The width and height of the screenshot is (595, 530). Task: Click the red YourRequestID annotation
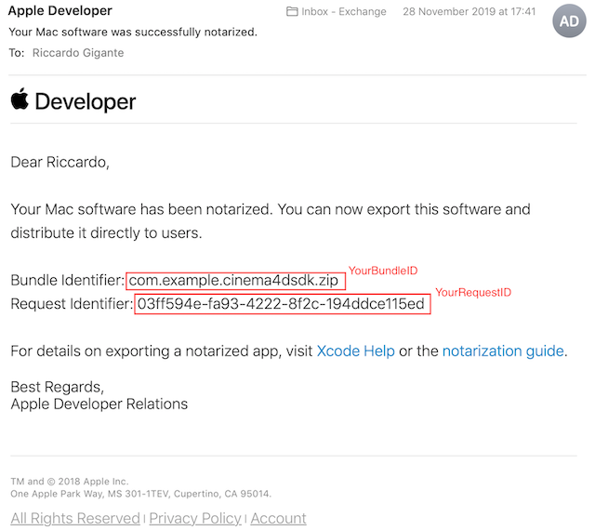pos(473,293)
